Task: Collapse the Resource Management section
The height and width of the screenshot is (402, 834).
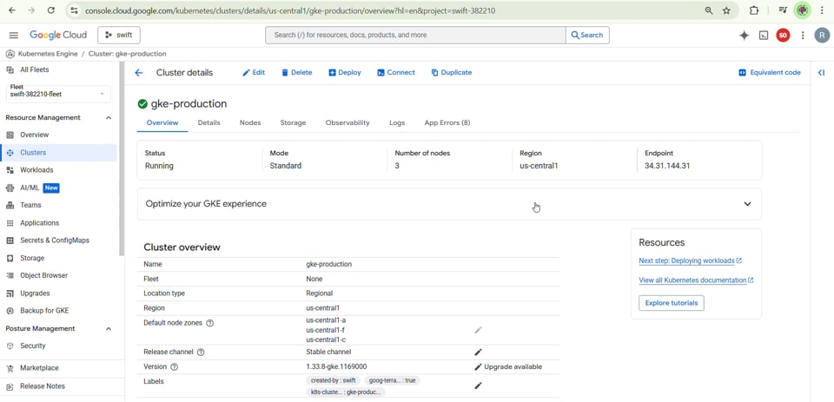Action: [x=109, y=117]
